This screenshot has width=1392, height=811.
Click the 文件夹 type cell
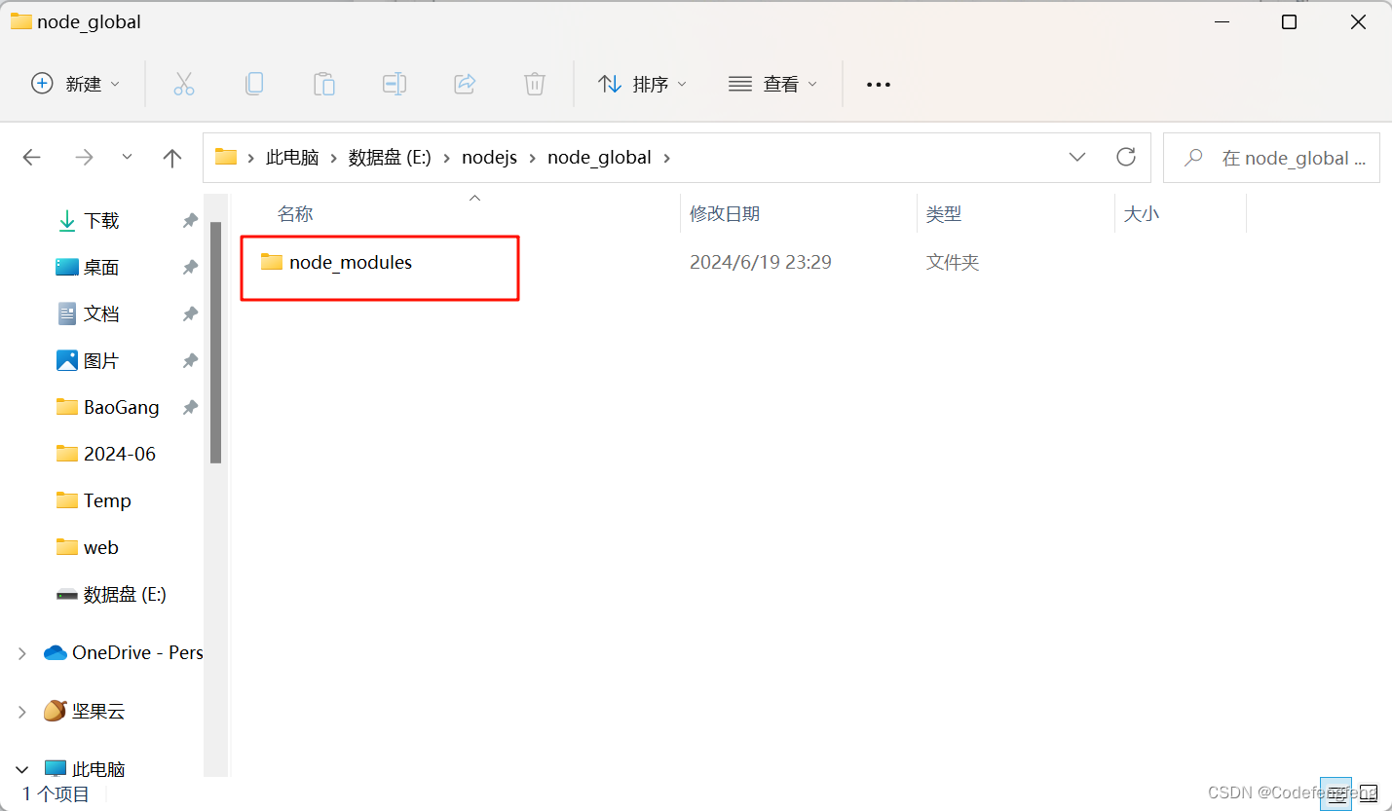pos(953,262)
